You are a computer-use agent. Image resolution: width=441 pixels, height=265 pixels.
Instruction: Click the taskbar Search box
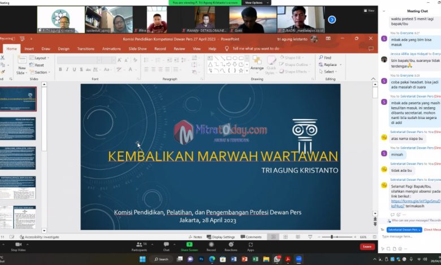click(x=162, y=259)
